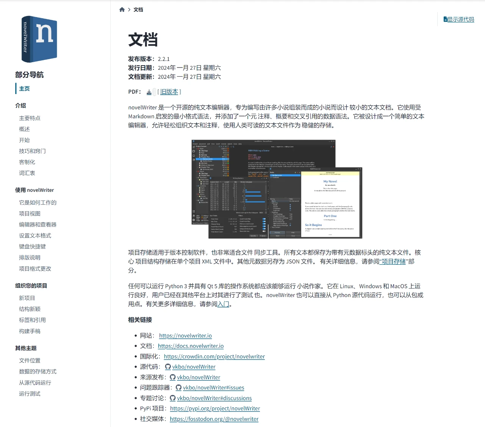Open the 旧版本 PDF link
This screenshot has height=427, width=485.
click(169, 92)
